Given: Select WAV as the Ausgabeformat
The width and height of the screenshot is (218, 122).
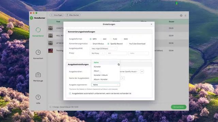Looking at the screenshot, I should [122, 39].
